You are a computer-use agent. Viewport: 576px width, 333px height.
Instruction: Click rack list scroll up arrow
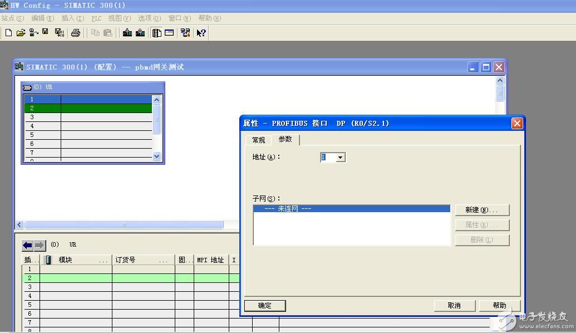[156, 100]
